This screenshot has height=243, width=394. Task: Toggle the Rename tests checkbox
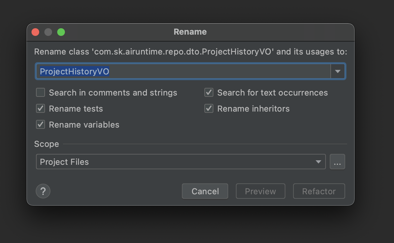[x=40, y=109]
